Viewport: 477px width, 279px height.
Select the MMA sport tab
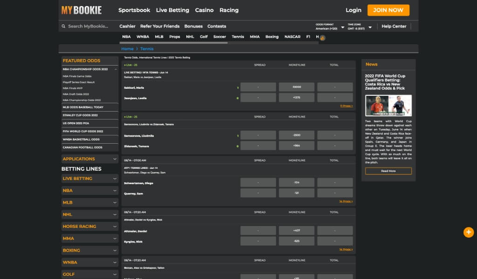coord(255,37)
